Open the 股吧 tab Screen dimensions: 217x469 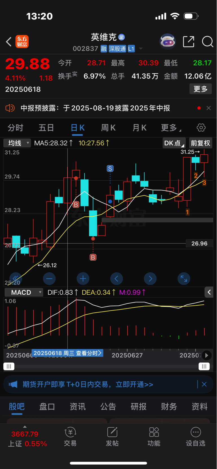17,406
